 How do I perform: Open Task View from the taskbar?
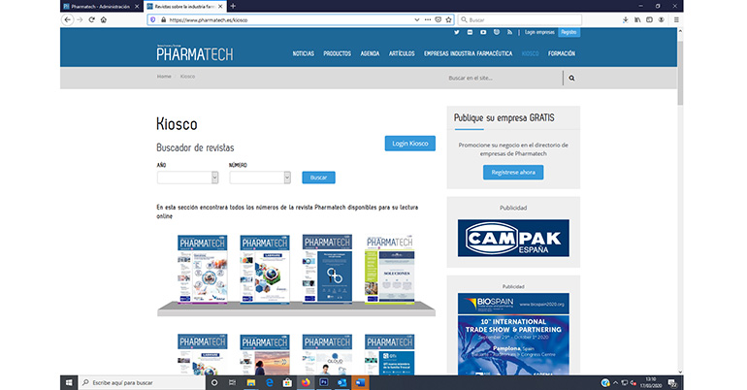pos(232,382)
